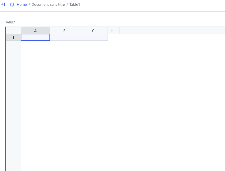The height and width of the screenshot is (171, 225).
Task: Click the blank corner cell left of column A
Action: tap(13, 30)
